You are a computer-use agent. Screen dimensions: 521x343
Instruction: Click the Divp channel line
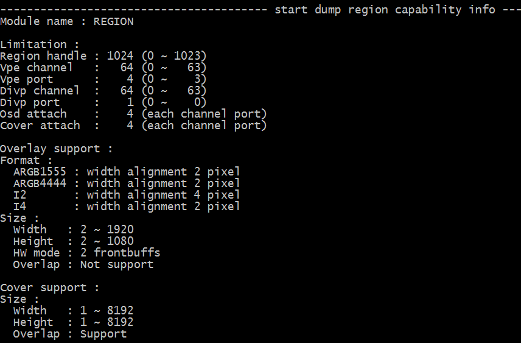coord(103,91)
